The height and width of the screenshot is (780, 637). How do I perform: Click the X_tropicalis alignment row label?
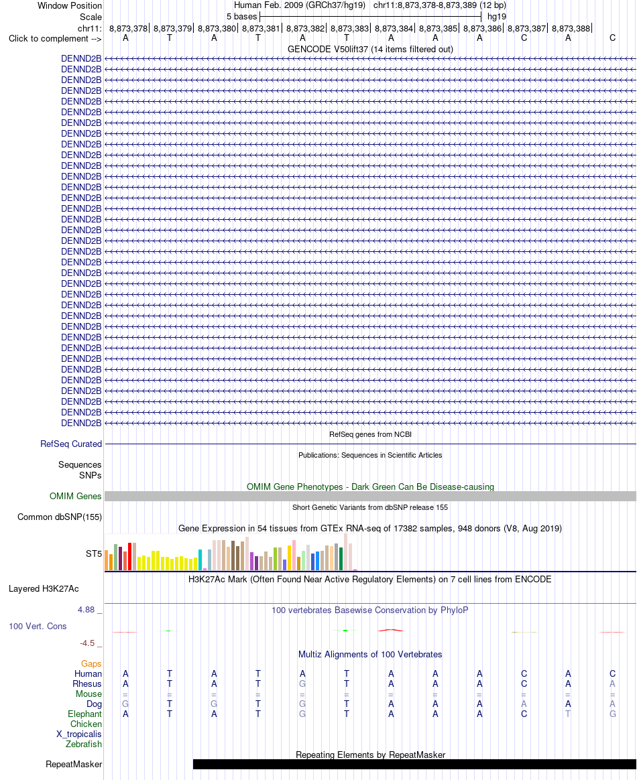click(79, 734)
